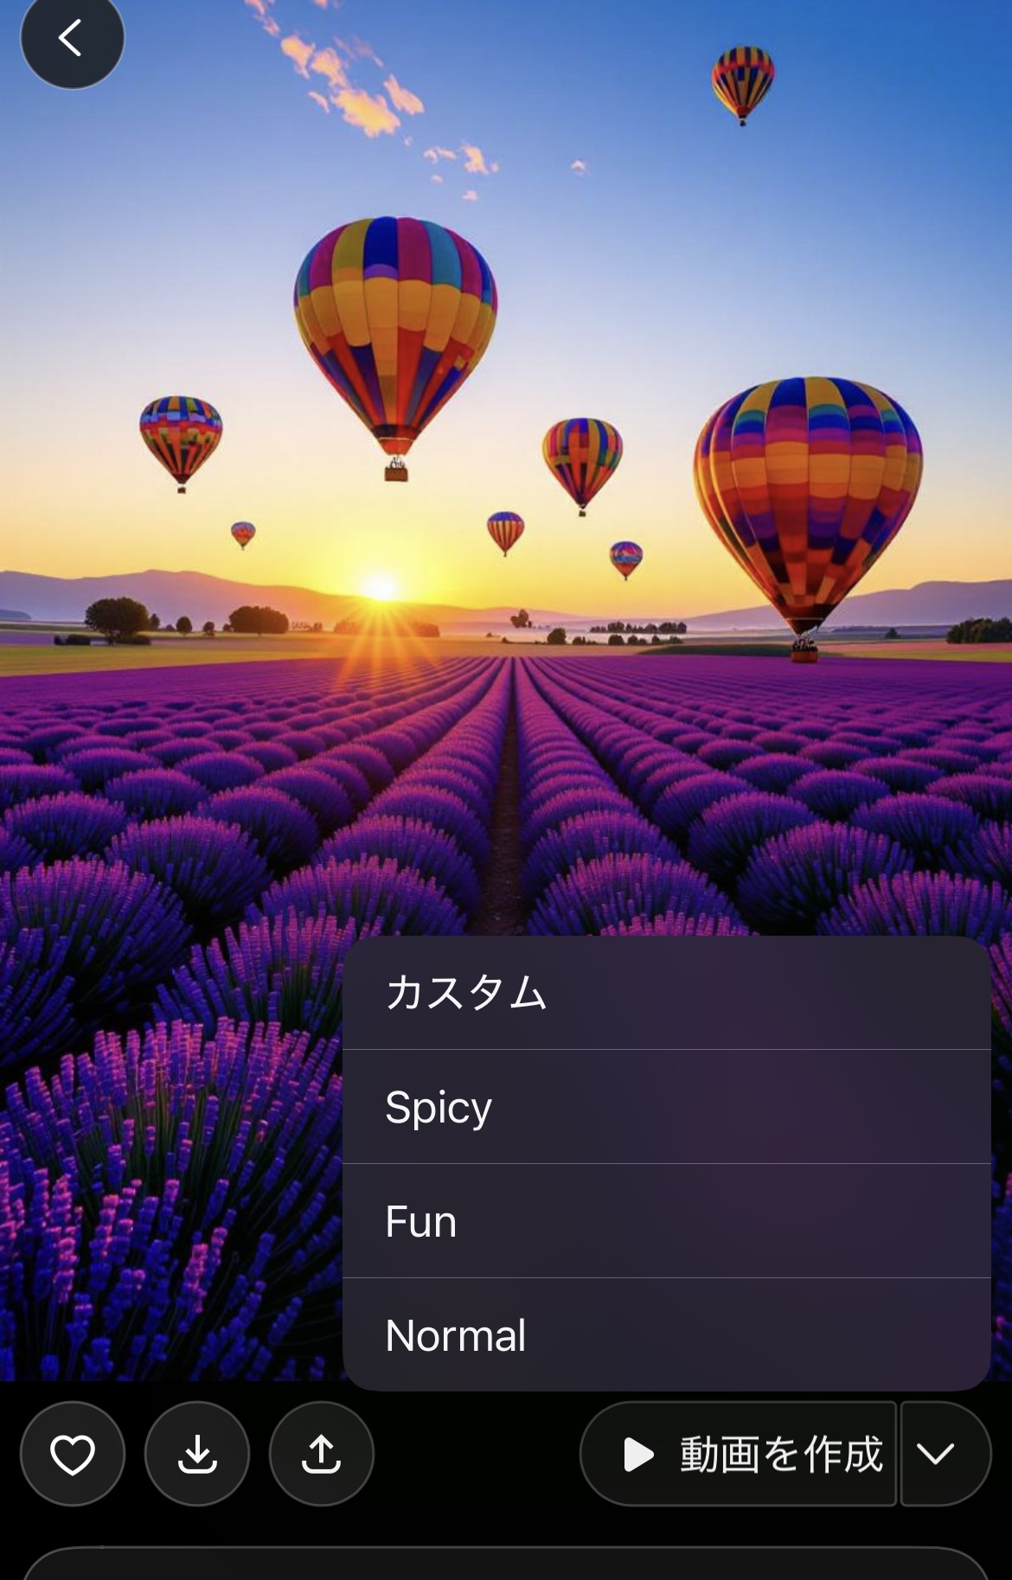The width and height of the screenshot is (1012, 1580).
Task: Tap the 動画を作成 button
Action: [739, 1454]
